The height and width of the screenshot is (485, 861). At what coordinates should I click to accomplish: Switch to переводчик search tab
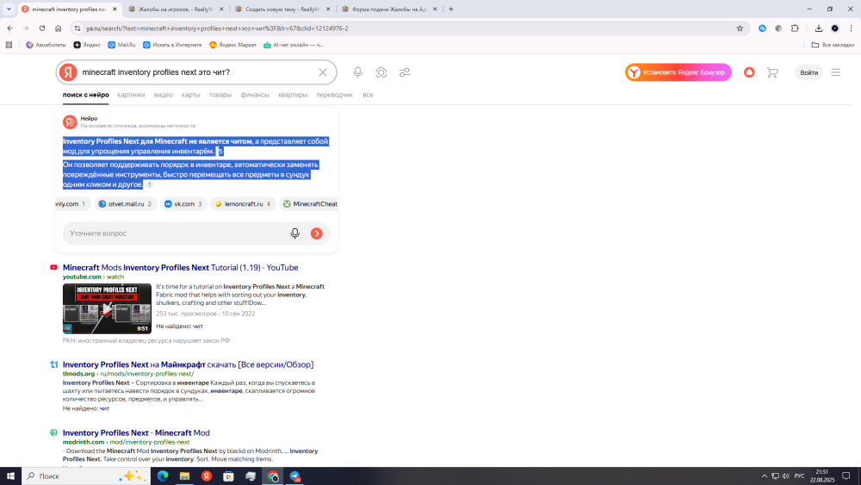[334, 95]
